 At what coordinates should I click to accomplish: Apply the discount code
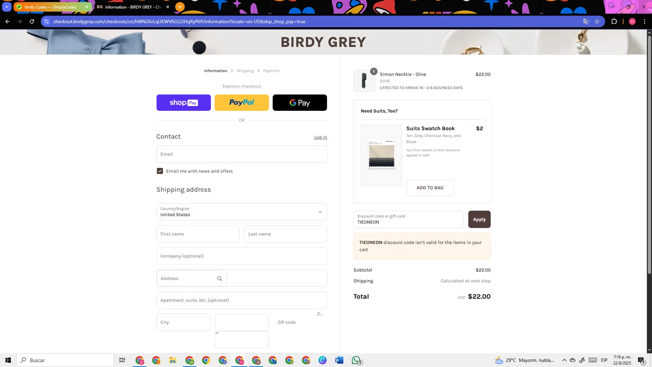pyautogui.click(x=479, y=219)
